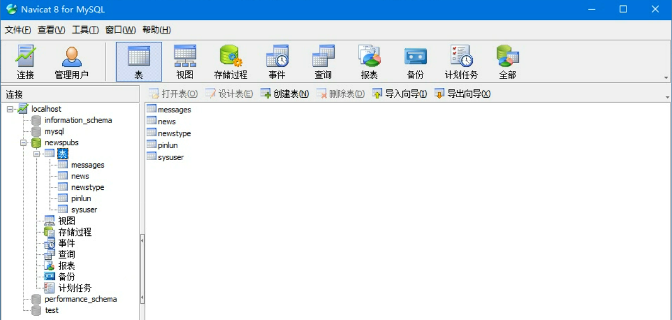This screenshot has height=320, width=672.
Task: Select 计划任务 node in tree
Action: (x=75, y=288)
